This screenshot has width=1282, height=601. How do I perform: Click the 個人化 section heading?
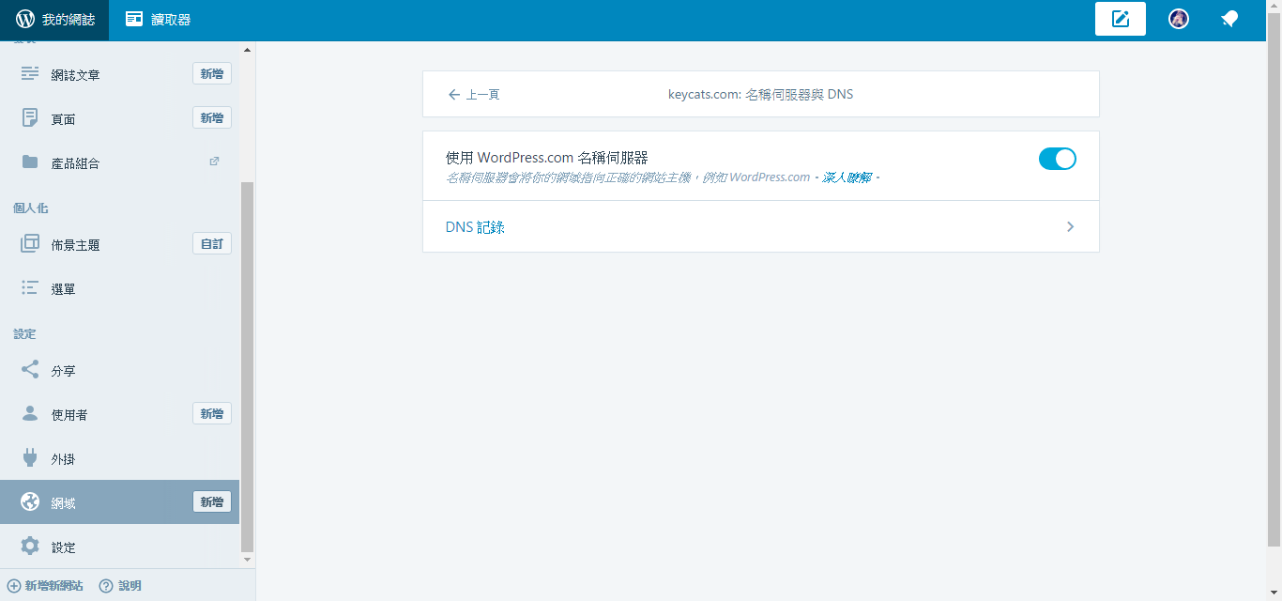coord(31,208)
